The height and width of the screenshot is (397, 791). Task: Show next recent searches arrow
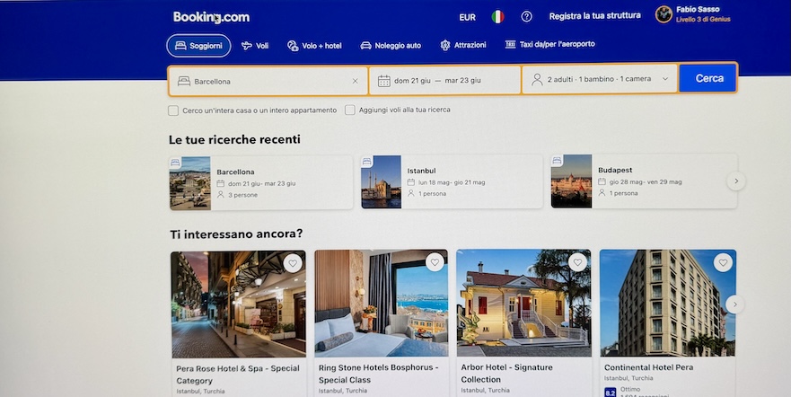tap(736, 181)
